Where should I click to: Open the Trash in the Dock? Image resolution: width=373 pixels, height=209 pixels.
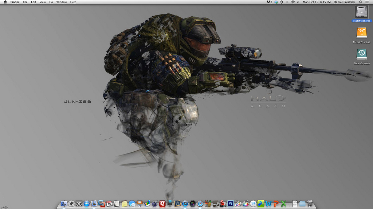click(x=310, y=203)
